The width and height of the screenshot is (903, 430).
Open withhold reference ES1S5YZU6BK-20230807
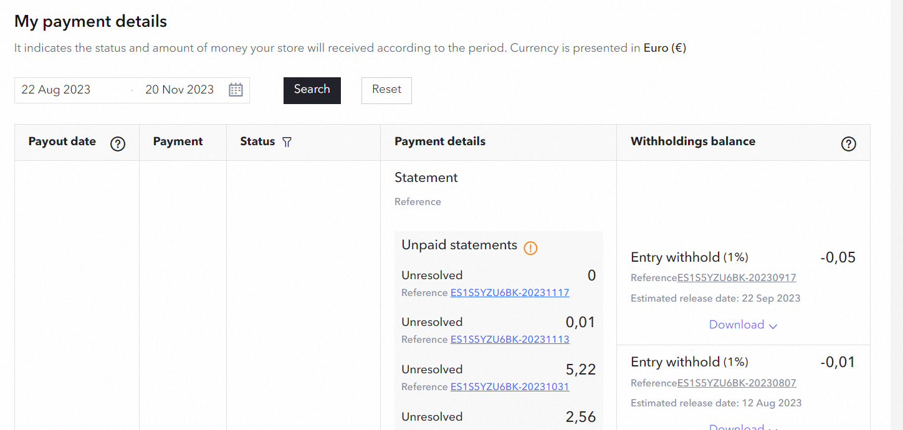pyautogui.click(x=737, y=383)
